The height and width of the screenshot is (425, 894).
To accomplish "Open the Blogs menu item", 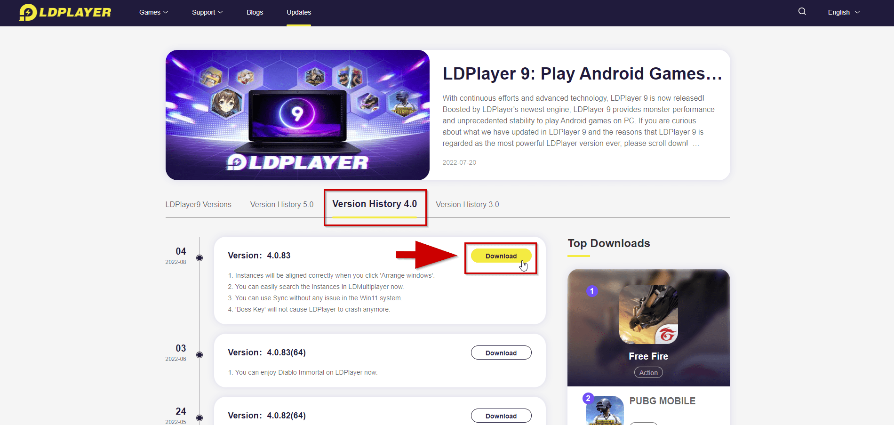I will 255,12.
